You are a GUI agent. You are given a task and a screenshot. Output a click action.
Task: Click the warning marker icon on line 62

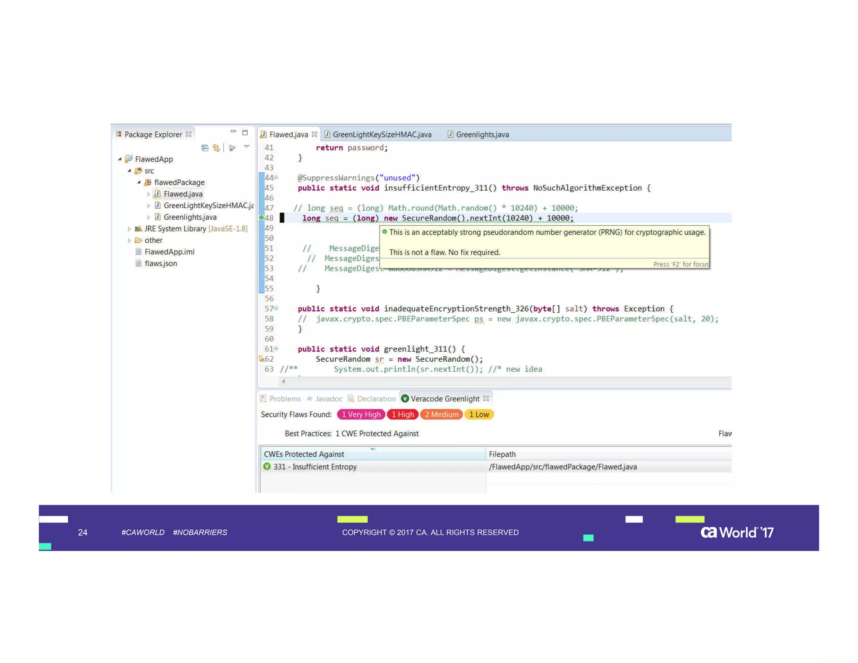[x=261, y=359]
